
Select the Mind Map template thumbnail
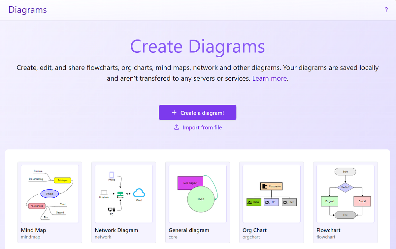(49, 194)
